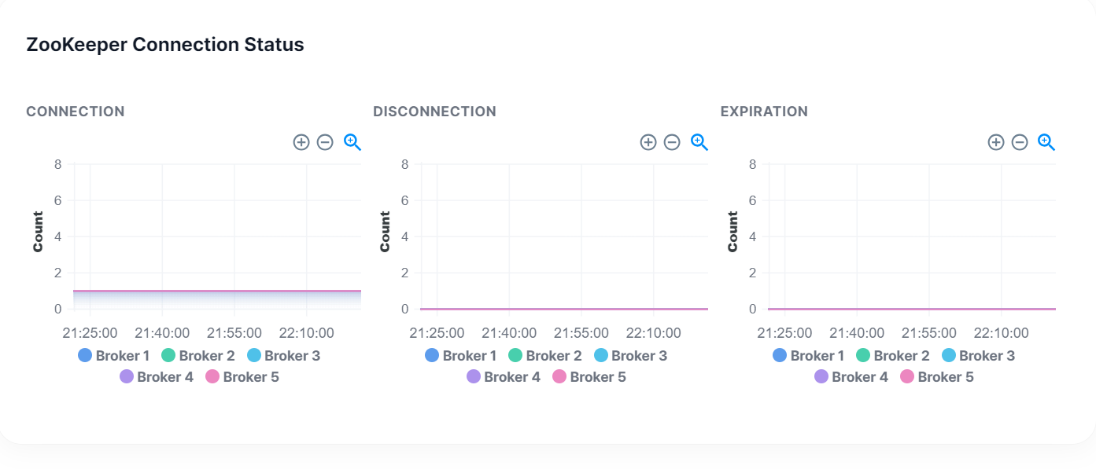Click zoom out icon on Disconnection chart
The image size is (1096, 469).
pyautogui.click(x=672, y=142)
